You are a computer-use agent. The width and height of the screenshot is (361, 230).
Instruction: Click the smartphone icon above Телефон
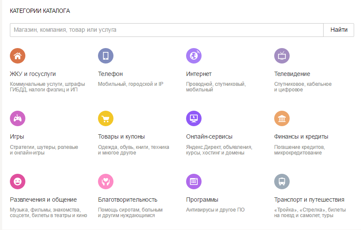point(106,56)
